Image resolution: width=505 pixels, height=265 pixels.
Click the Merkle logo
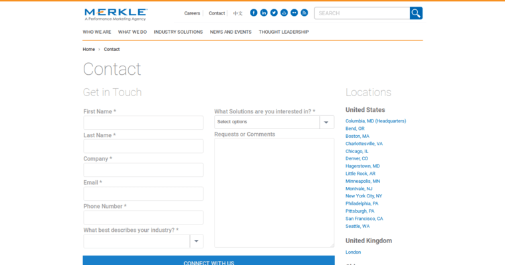116,14
